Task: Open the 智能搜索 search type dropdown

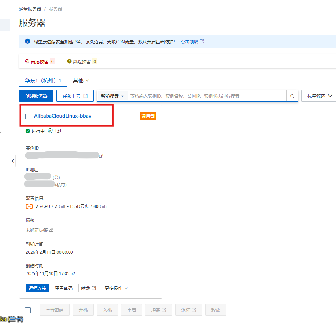Action: pos(112,96)
